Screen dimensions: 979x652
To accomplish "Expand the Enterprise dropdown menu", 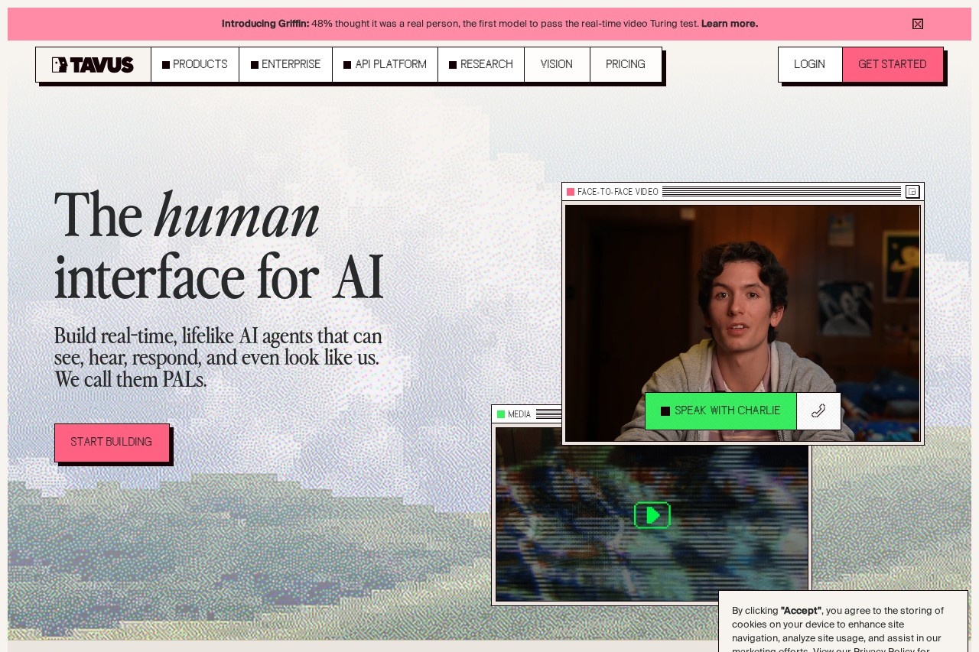I will pos(286,64).
